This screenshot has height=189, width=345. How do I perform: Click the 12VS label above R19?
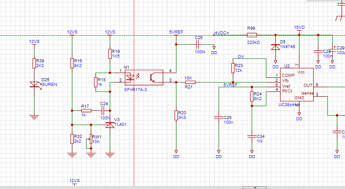click(x=110, y=32)
